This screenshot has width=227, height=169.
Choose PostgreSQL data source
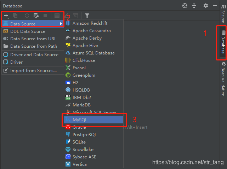pyautogui.click(x=93, y=135)
